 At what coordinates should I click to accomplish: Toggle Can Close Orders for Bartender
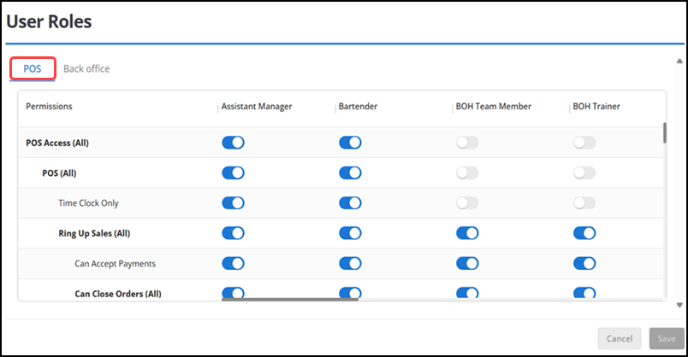click(350, 293)
